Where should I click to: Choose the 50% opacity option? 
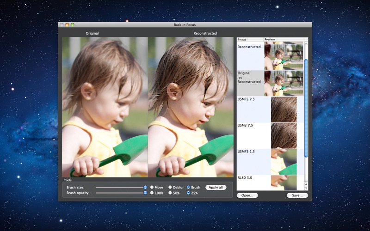(170, 193)
